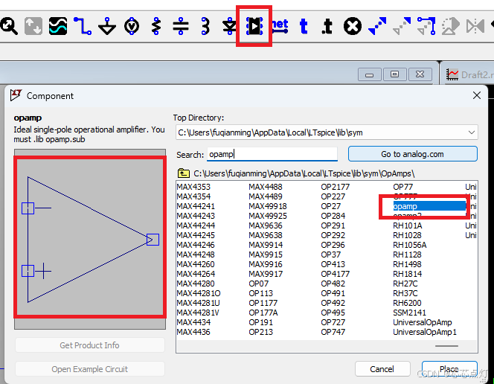Select the net label tool

click(x=280, y=26)
